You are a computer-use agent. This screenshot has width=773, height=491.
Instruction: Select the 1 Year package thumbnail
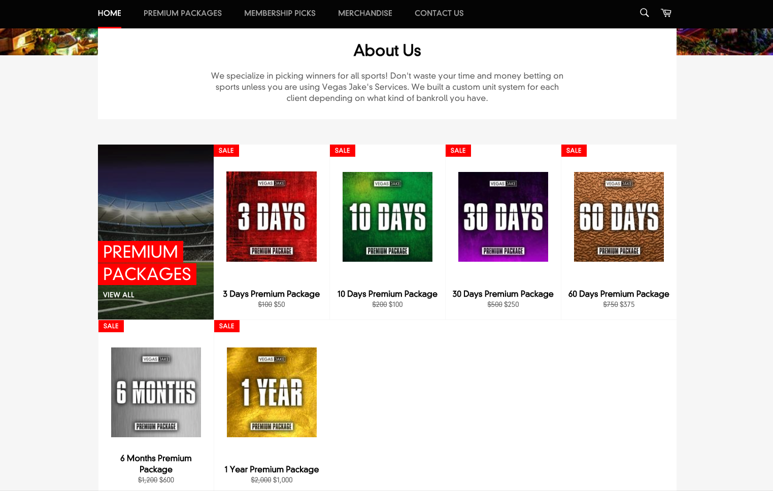tap(272, 392)
